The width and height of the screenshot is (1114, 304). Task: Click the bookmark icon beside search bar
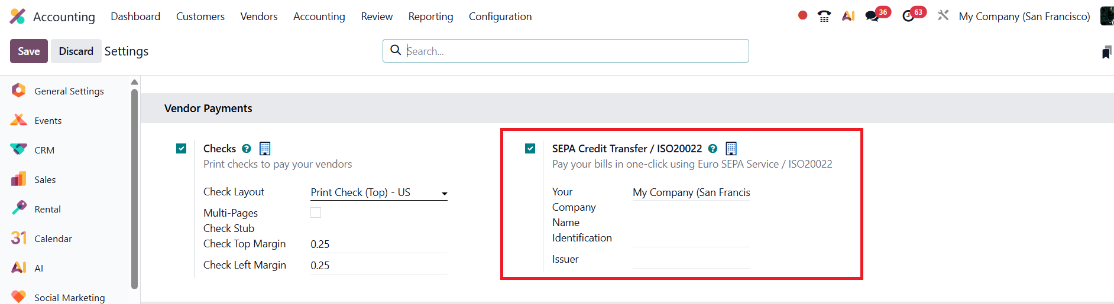(1106, 52)
